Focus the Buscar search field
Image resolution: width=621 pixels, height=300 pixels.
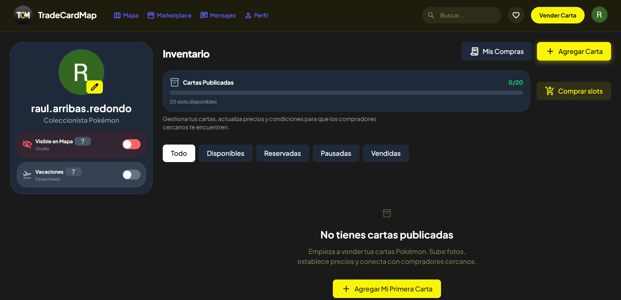(x=462, y=15)
